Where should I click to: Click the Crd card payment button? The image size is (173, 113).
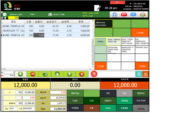[x=92, y=101]
